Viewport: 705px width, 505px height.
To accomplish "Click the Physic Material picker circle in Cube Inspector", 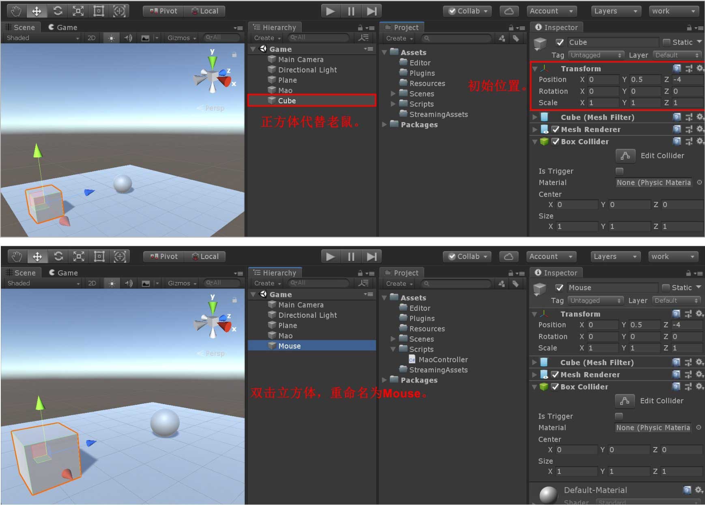I will click(699, 182).
